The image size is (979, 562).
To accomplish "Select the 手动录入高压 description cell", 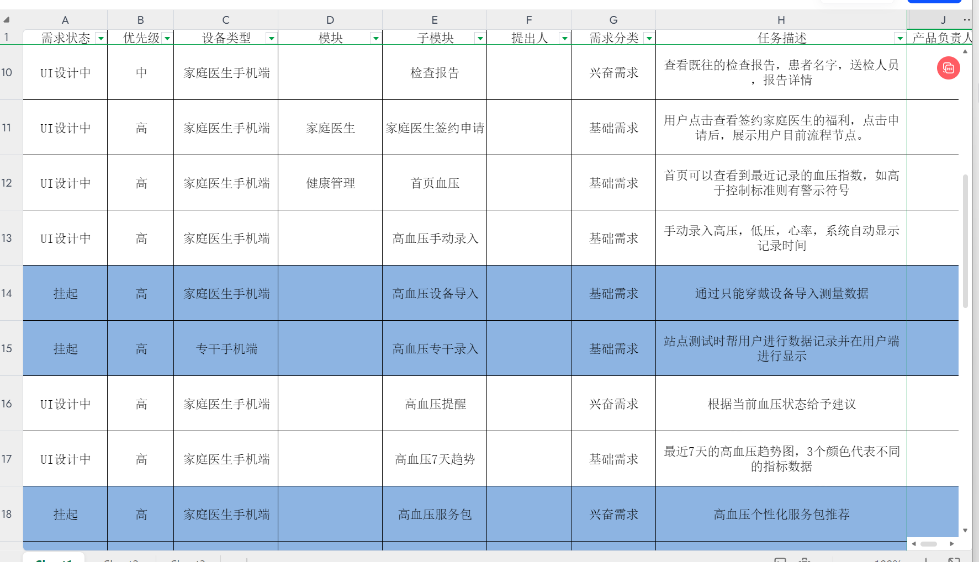I will click(x=781, y=238).
